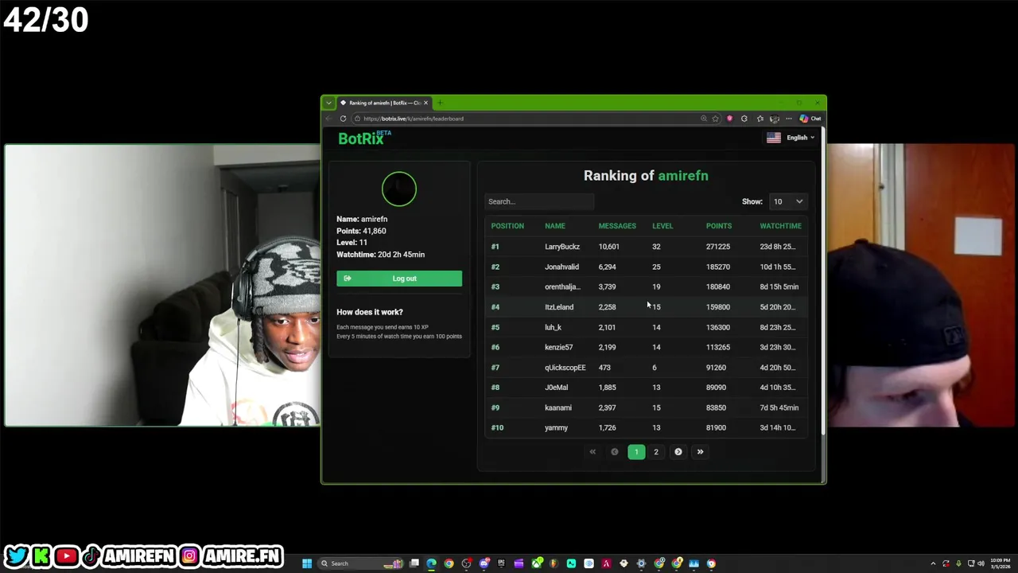Click the 271225 points value
Viewport: 1018px width, 573px height.
[x=717, y=247]
